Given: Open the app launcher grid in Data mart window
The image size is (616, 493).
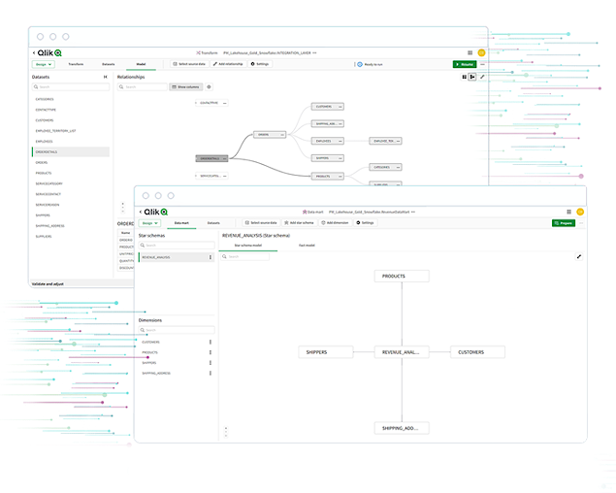Looking at the screenshot, I should pos(568,211).
